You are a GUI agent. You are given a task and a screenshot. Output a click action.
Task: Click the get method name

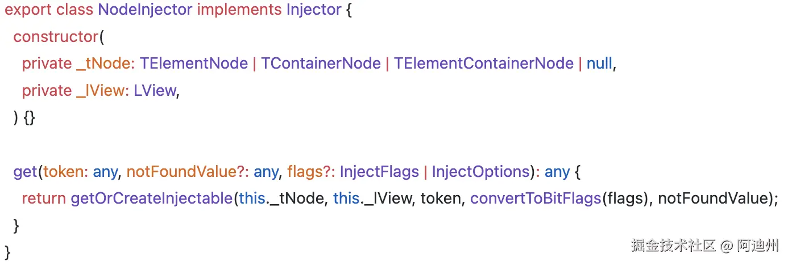[x=26, y=172]
